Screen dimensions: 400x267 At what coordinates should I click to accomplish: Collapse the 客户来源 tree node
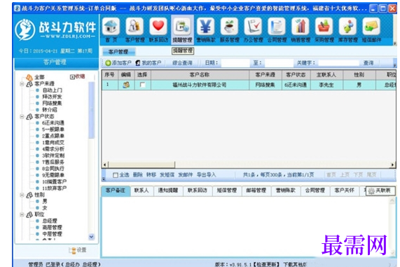point(22,83)
